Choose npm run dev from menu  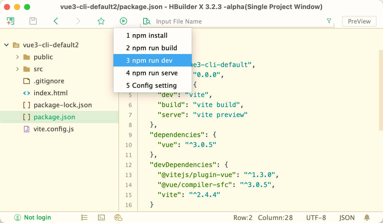click(153, 60)
